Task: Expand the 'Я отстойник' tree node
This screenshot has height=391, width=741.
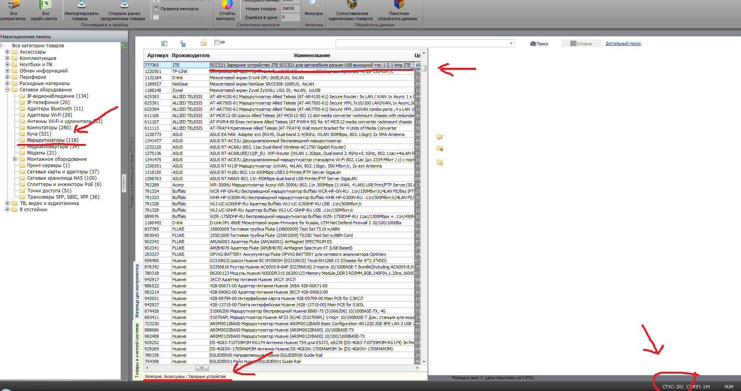Action: [7, 210]
